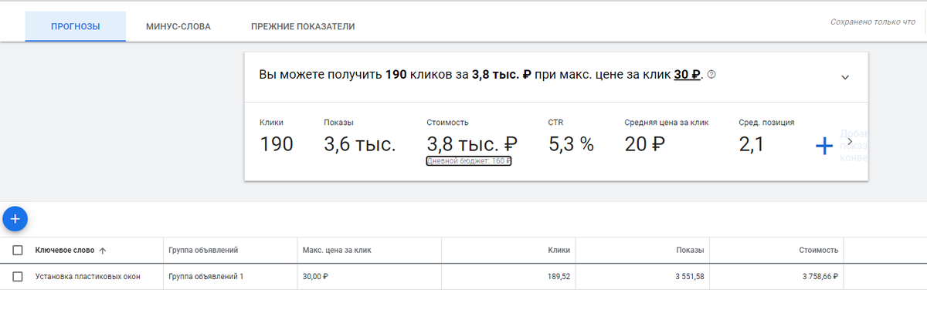927x320 pixels.
Task: Sort the table by the Показы column
Action: coord(690,250)
